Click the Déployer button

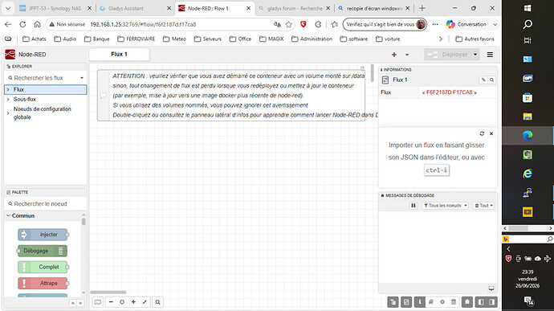[x=448, y=55]
